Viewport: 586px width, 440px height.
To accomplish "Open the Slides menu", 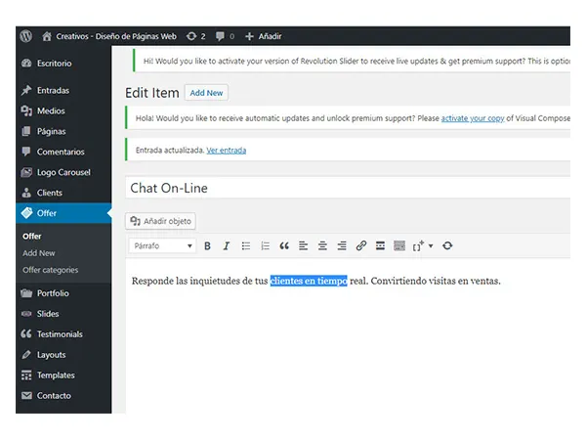I will click(63, 314).
